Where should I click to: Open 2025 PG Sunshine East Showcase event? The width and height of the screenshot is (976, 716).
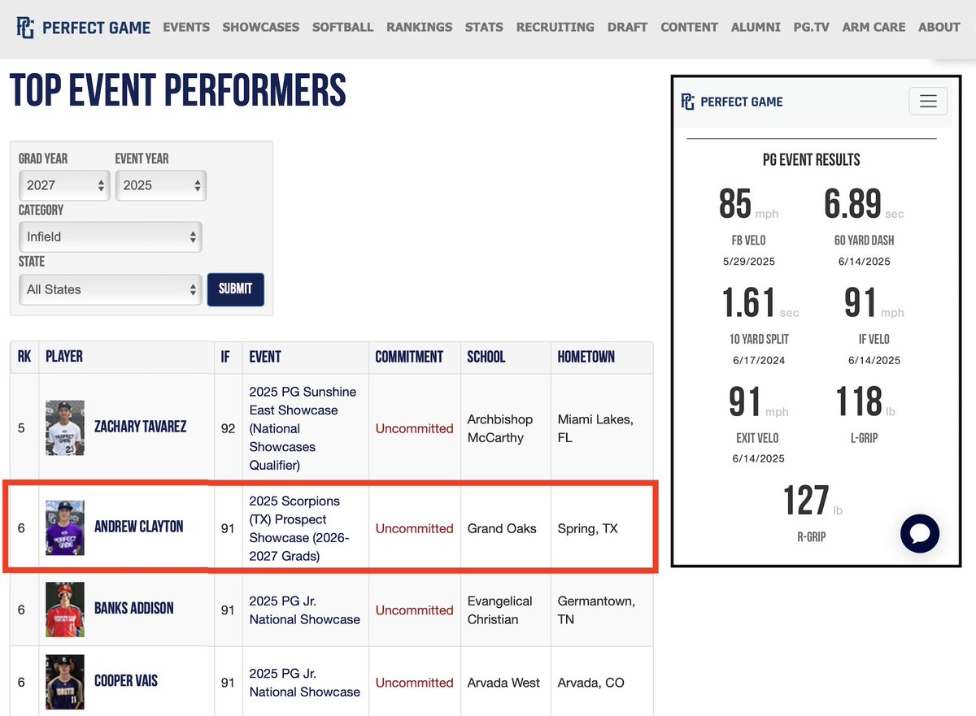[303, 428]
